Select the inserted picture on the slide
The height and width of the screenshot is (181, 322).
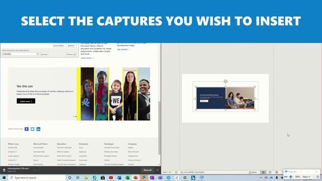coord(225,98)
